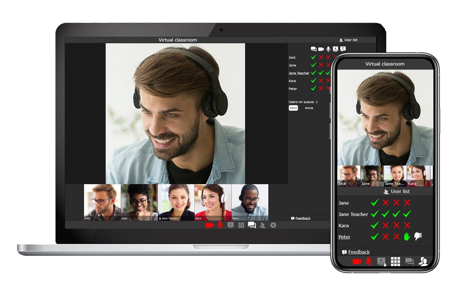Click the User list header on laptop
The width and height of the screenshot is (459, 284).
point(348,40)
